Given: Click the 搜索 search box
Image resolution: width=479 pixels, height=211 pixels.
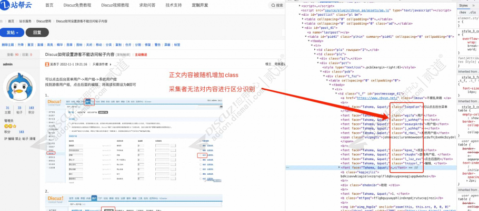Looking at the screenshot, I should [x=276, y=5].
